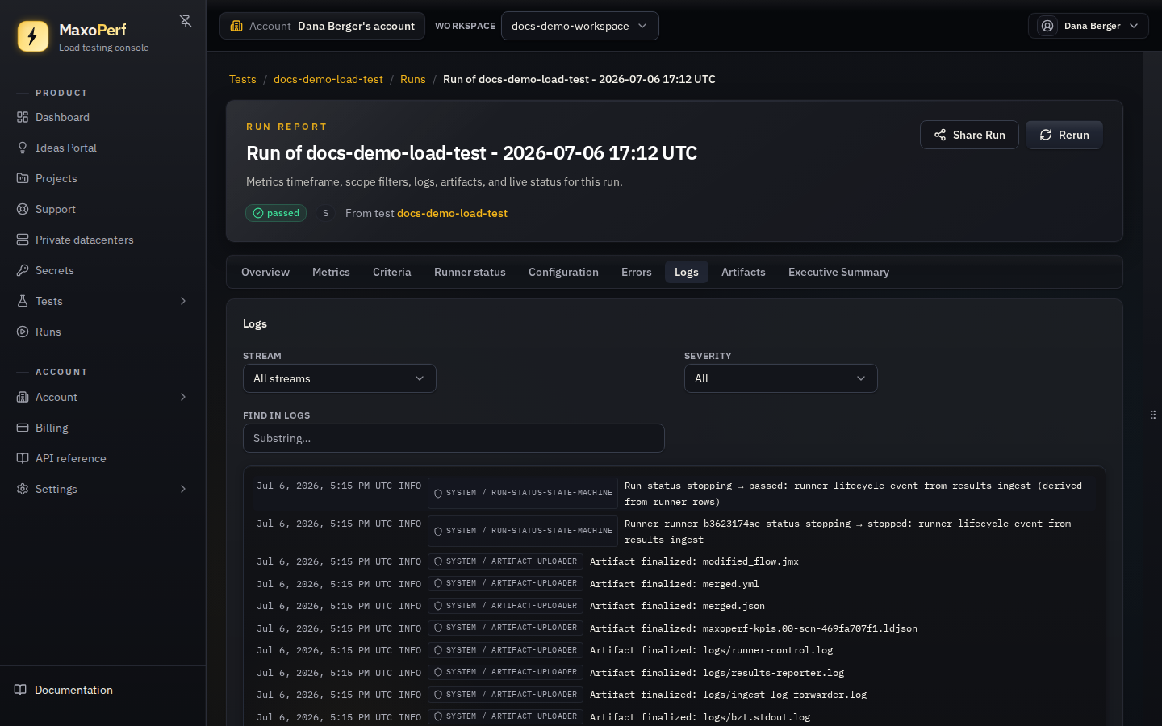This screenshot has width=1162, height=726.
Task: Open the Stream 'All streams' dropdown
Action: coord(340,378)
